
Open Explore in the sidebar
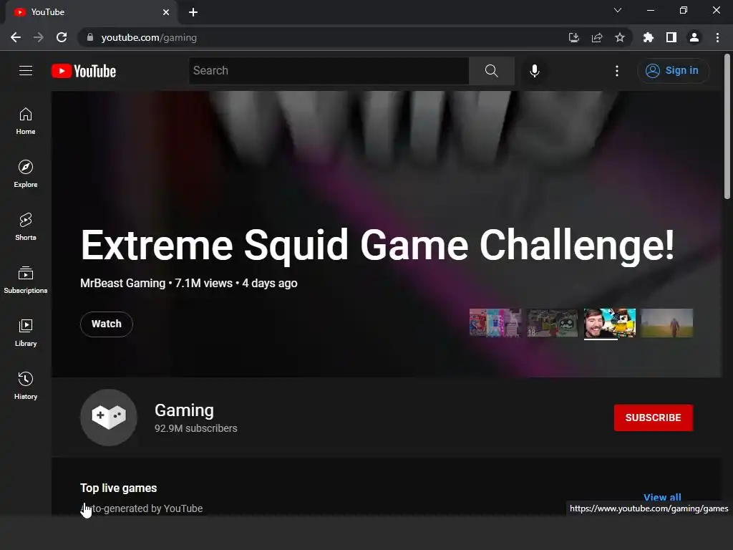[x=26, y=174]
